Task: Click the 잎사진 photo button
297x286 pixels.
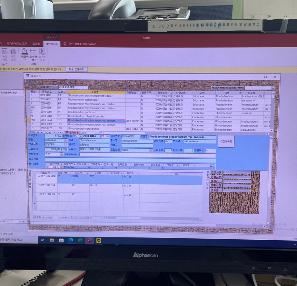Action: coord(215,190)
